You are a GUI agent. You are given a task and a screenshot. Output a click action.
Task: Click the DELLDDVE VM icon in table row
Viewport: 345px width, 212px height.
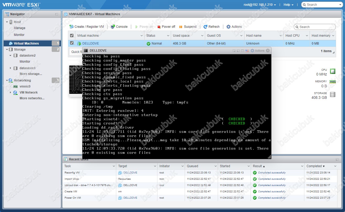(x=79, y=44)
